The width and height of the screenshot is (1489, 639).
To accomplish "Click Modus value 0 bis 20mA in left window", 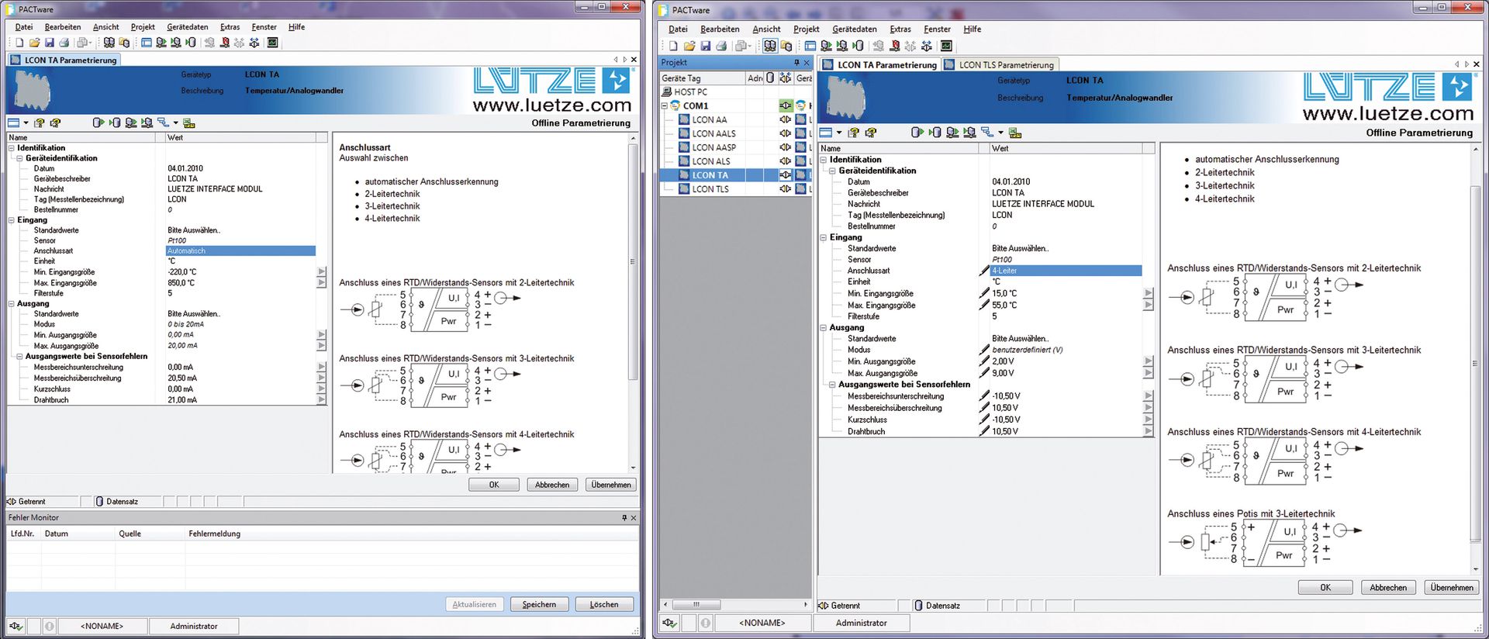I will pos(185,325).
